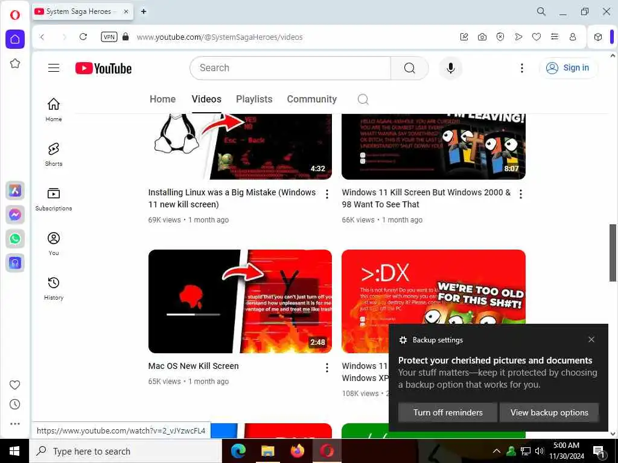
Task: Click the YouTube search magnifier button
Action: 410,68
